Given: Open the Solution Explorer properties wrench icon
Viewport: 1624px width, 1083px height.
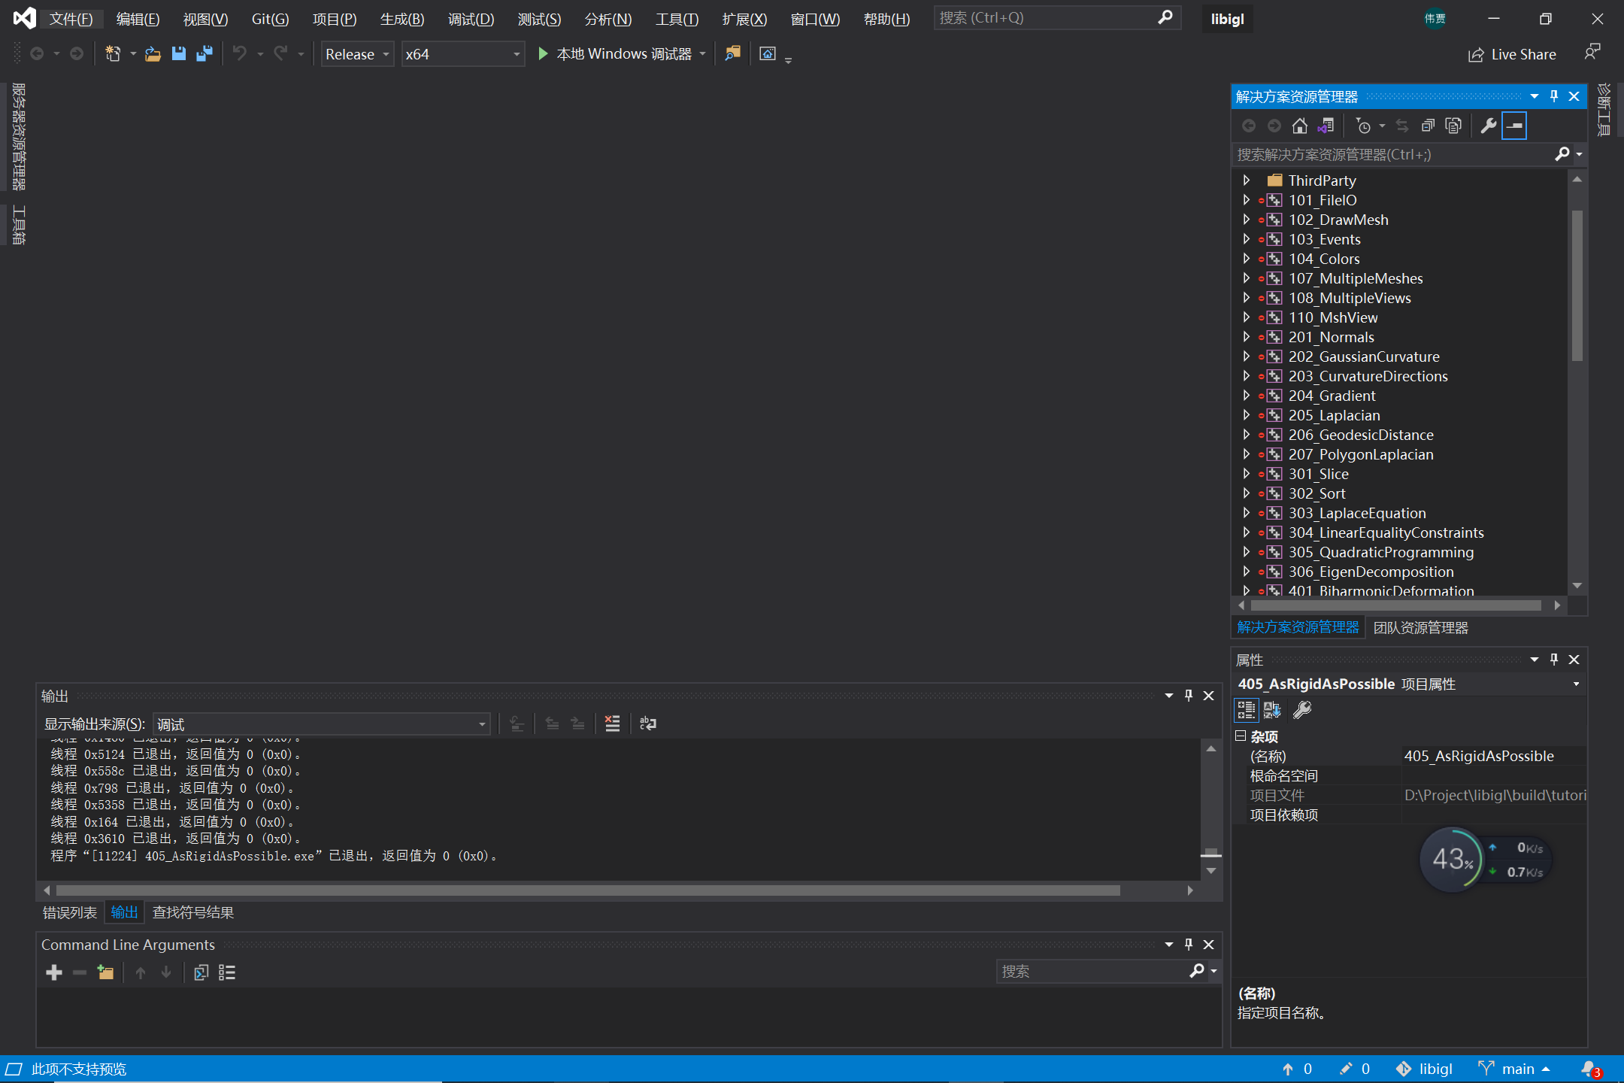Looking at the screenshot, I should coord(1488,126).
